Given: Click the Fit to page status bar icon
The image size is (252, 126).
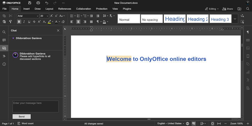Looking at the screenshot, I should [x=213, y=123].
